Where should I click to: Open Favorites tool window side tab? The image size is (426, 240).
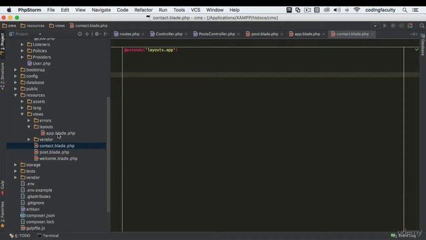3,215
